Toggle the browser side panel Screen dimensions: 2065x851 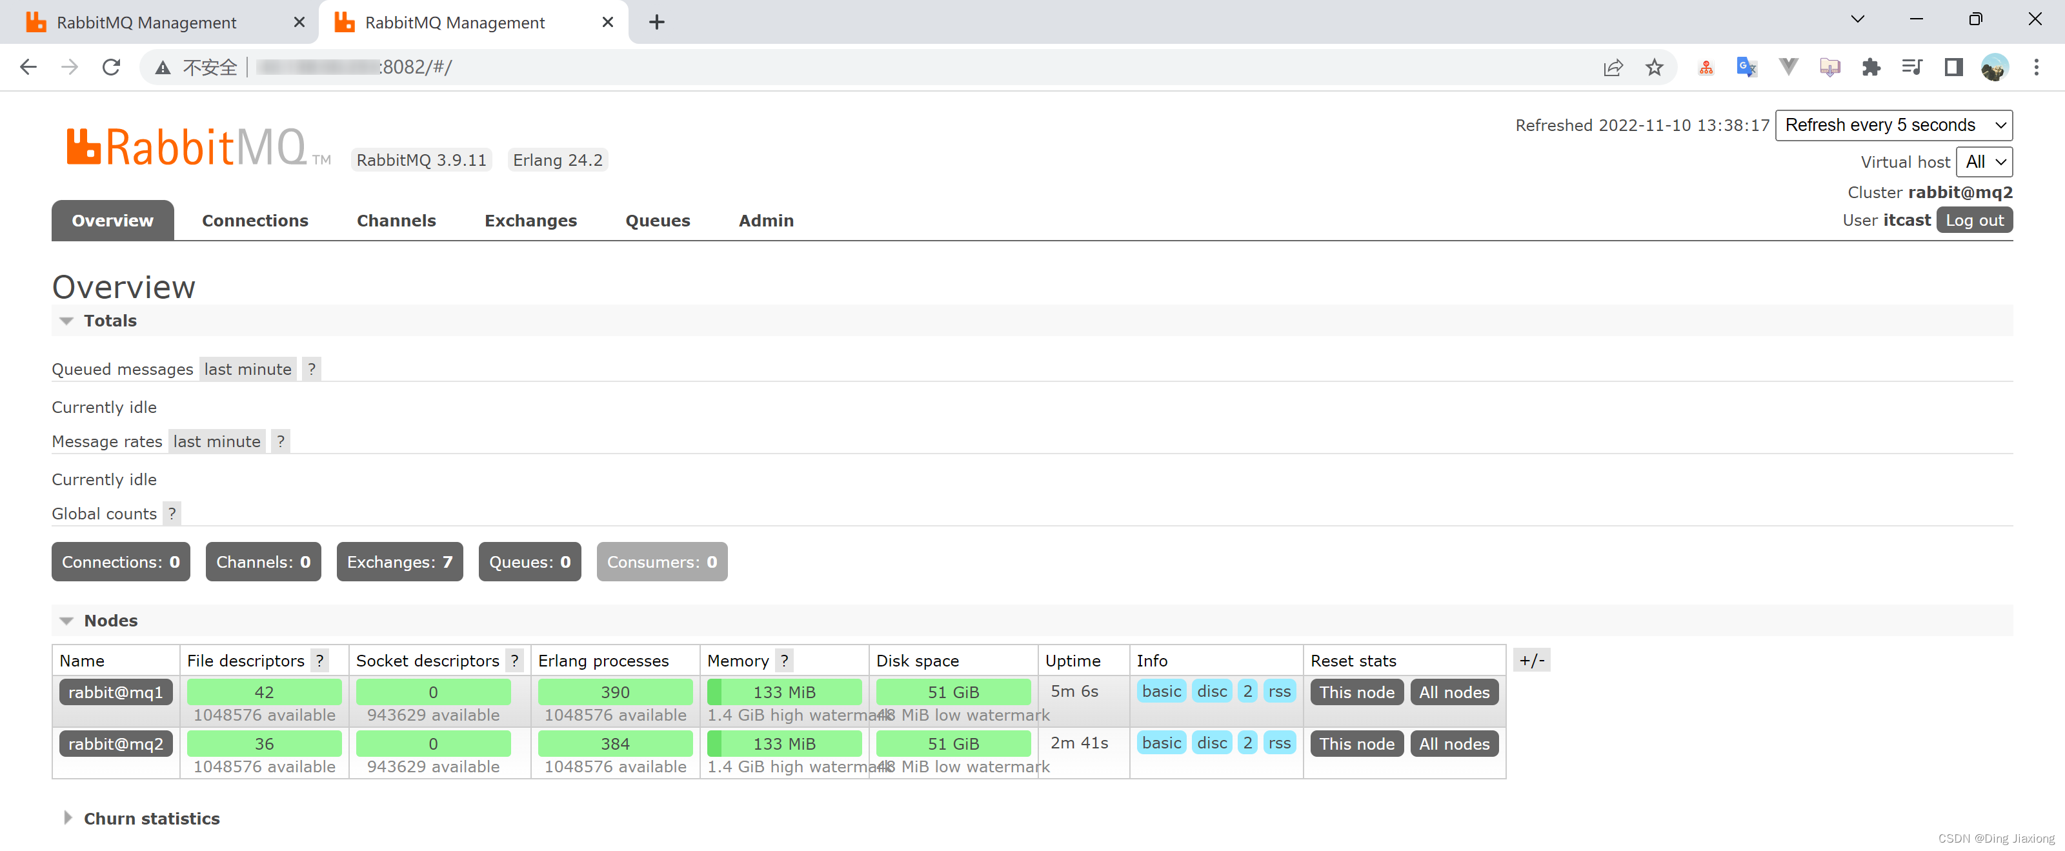click(1953, 67)
